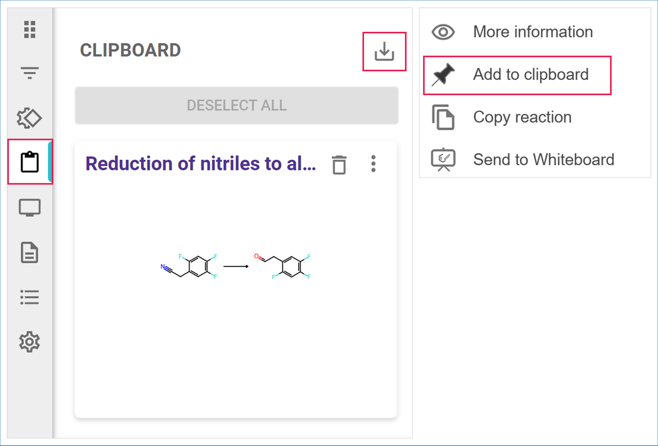Image resolution: width=658 pixels, height=446 pixels.
Task: Open the Clipboard sidebar icon
Action: pos(30,162)
